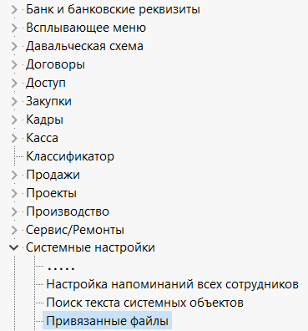308x331 pixels.
Task: Expand the Всплывающее меню branch arrow
Action: point(14,28)
